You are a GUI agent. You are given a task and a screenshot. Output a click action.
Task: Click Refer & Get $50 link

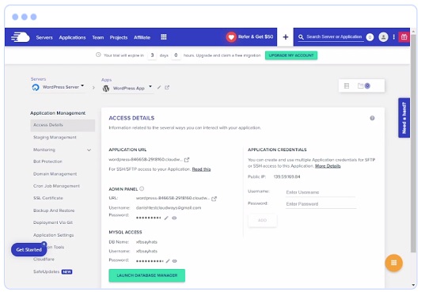[256, 36]
